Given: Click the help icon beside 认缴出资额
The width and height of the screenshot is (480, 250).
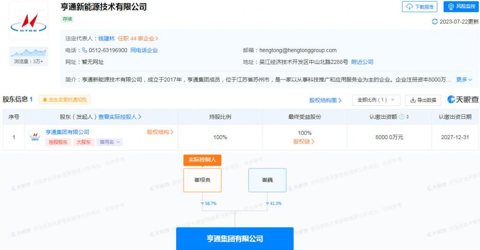Looking at the screenshot, I should point(402,117).
